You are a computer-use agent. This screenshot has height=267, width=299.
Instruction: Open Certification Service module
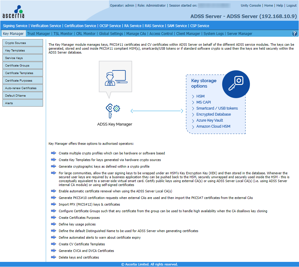80,26
